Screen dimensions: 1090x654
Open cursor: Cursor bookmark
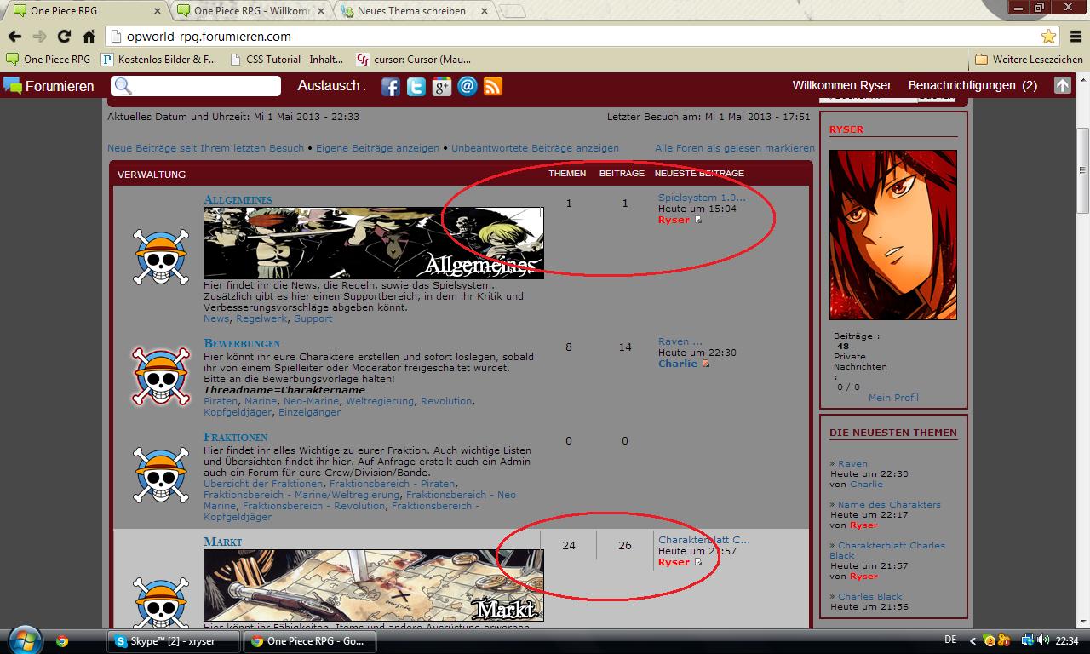click(414, 60)
